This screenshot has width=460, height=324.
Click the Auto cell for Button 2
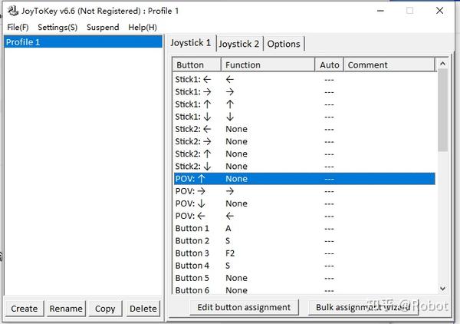tap(329, 241)
